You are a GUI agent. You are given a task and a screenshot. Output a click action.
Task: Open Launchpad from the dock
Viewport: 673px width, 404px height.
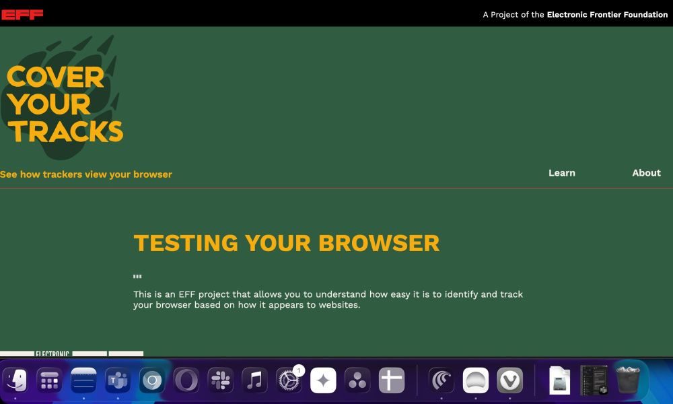click(x=49, y=380)
